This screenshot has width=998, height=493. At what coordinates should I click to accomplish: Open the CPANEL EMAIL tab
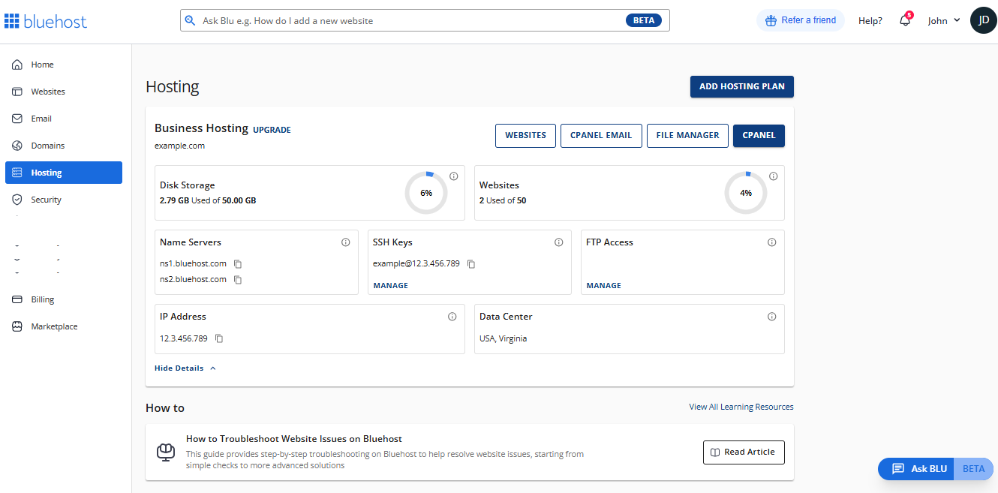click(601, 135)
